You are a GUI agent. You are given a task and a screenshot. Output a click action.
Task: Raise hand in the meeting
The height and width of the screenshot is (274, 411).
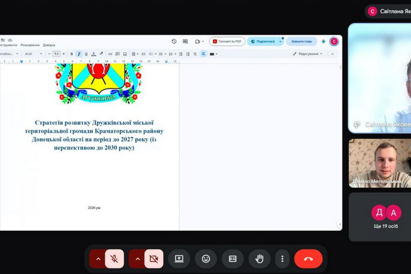pos(259,259)
